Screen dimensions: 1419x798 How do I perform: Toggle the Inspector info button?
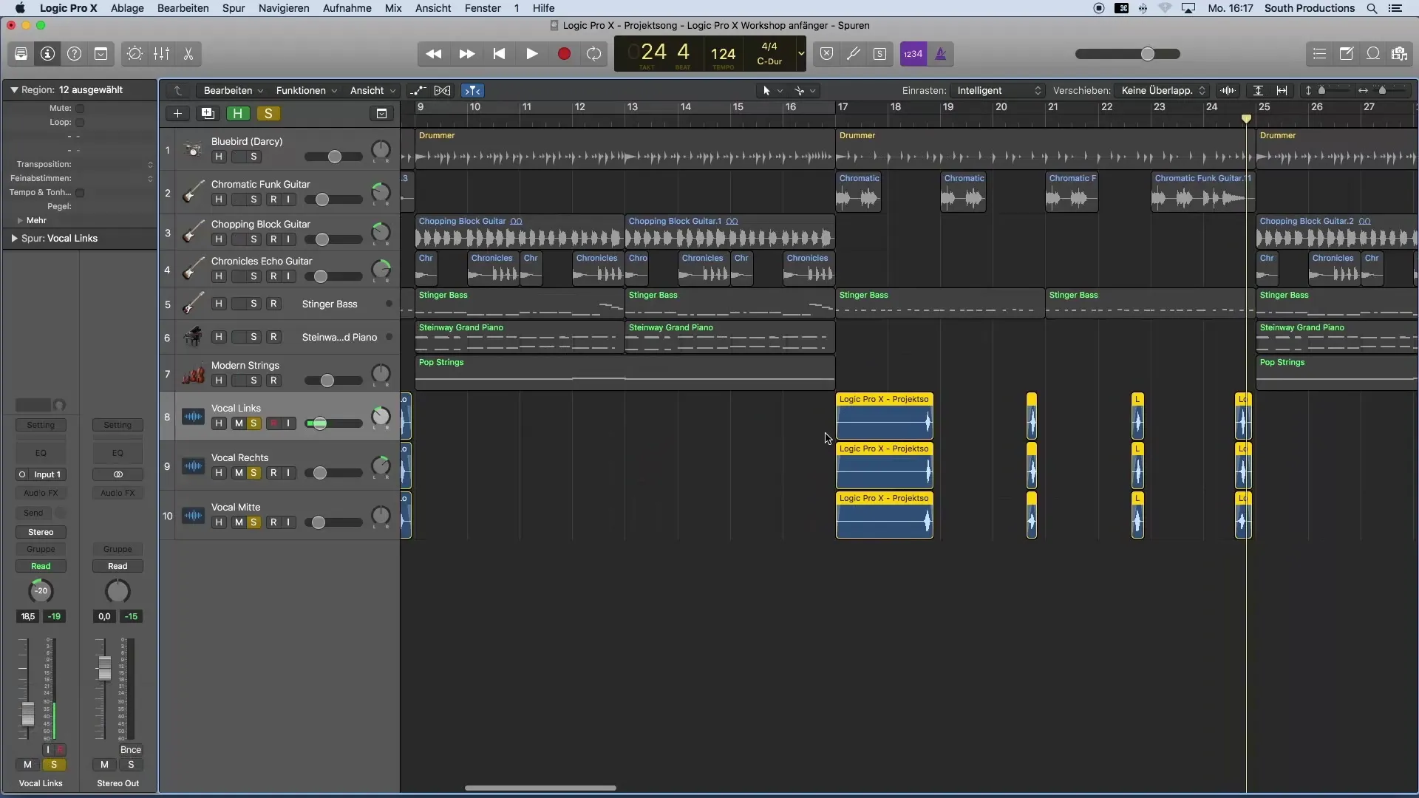(47, 54)
